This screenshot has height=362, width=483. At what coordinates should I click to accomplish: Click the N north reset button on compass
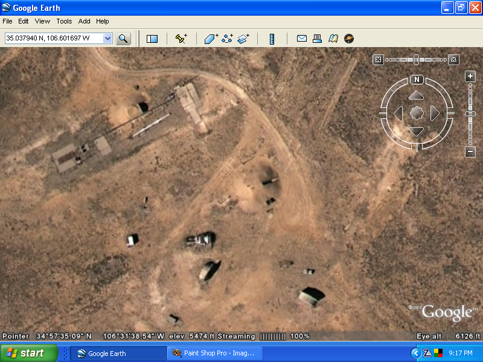(417, 80)
